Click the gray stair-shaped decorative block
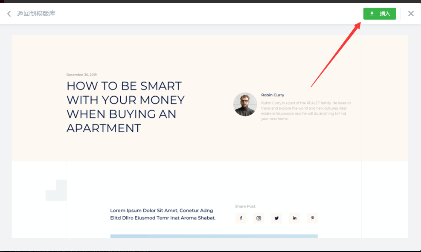 [x=58, y=192]
